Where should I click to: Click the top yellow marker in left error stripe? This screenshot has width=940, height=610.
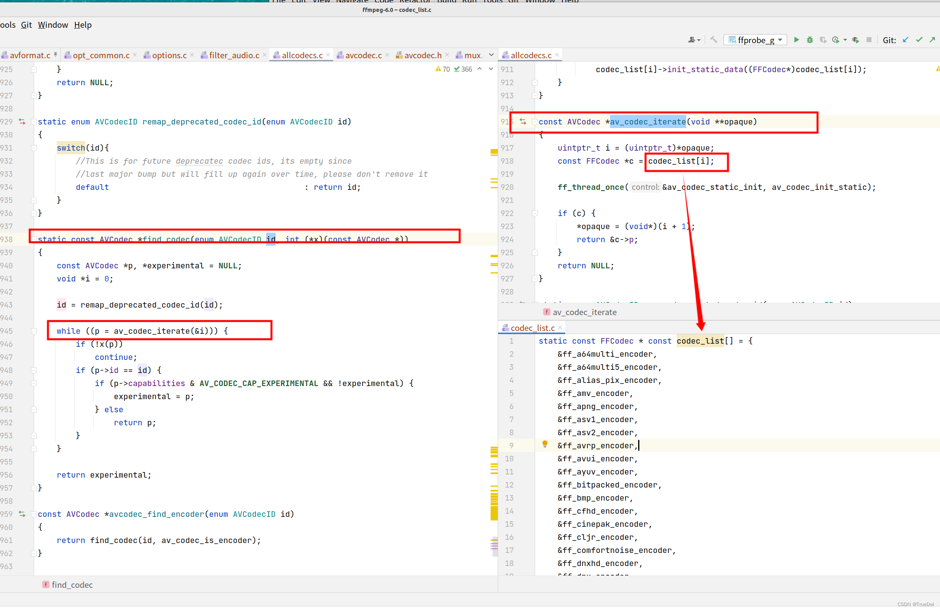pyautogui.click(x=494, y=152)
